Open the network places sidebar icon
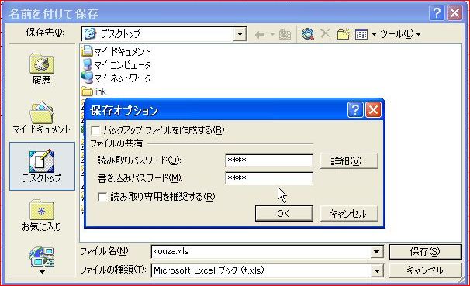Viewport: 470px width, 286px height. pyautogui.click(x=42, y=257)
